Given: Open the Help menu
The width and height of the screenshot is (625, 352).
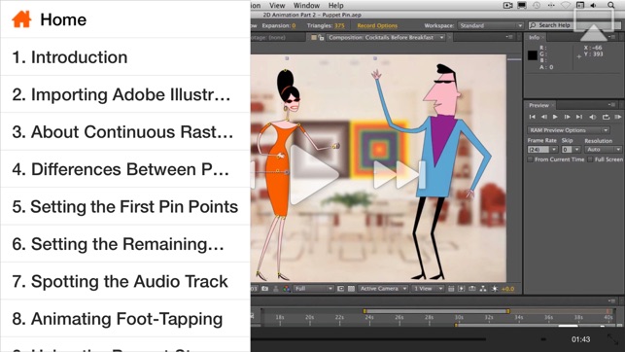Looking at the screenshot, I should pyautogui.click(x=336, y=5).
